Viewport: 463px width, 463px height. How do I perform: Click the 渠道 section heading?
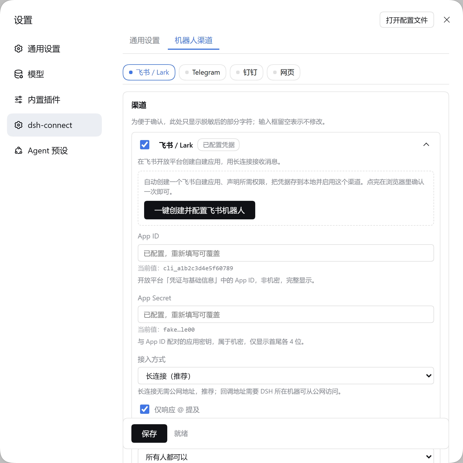(x=139, y=105)
